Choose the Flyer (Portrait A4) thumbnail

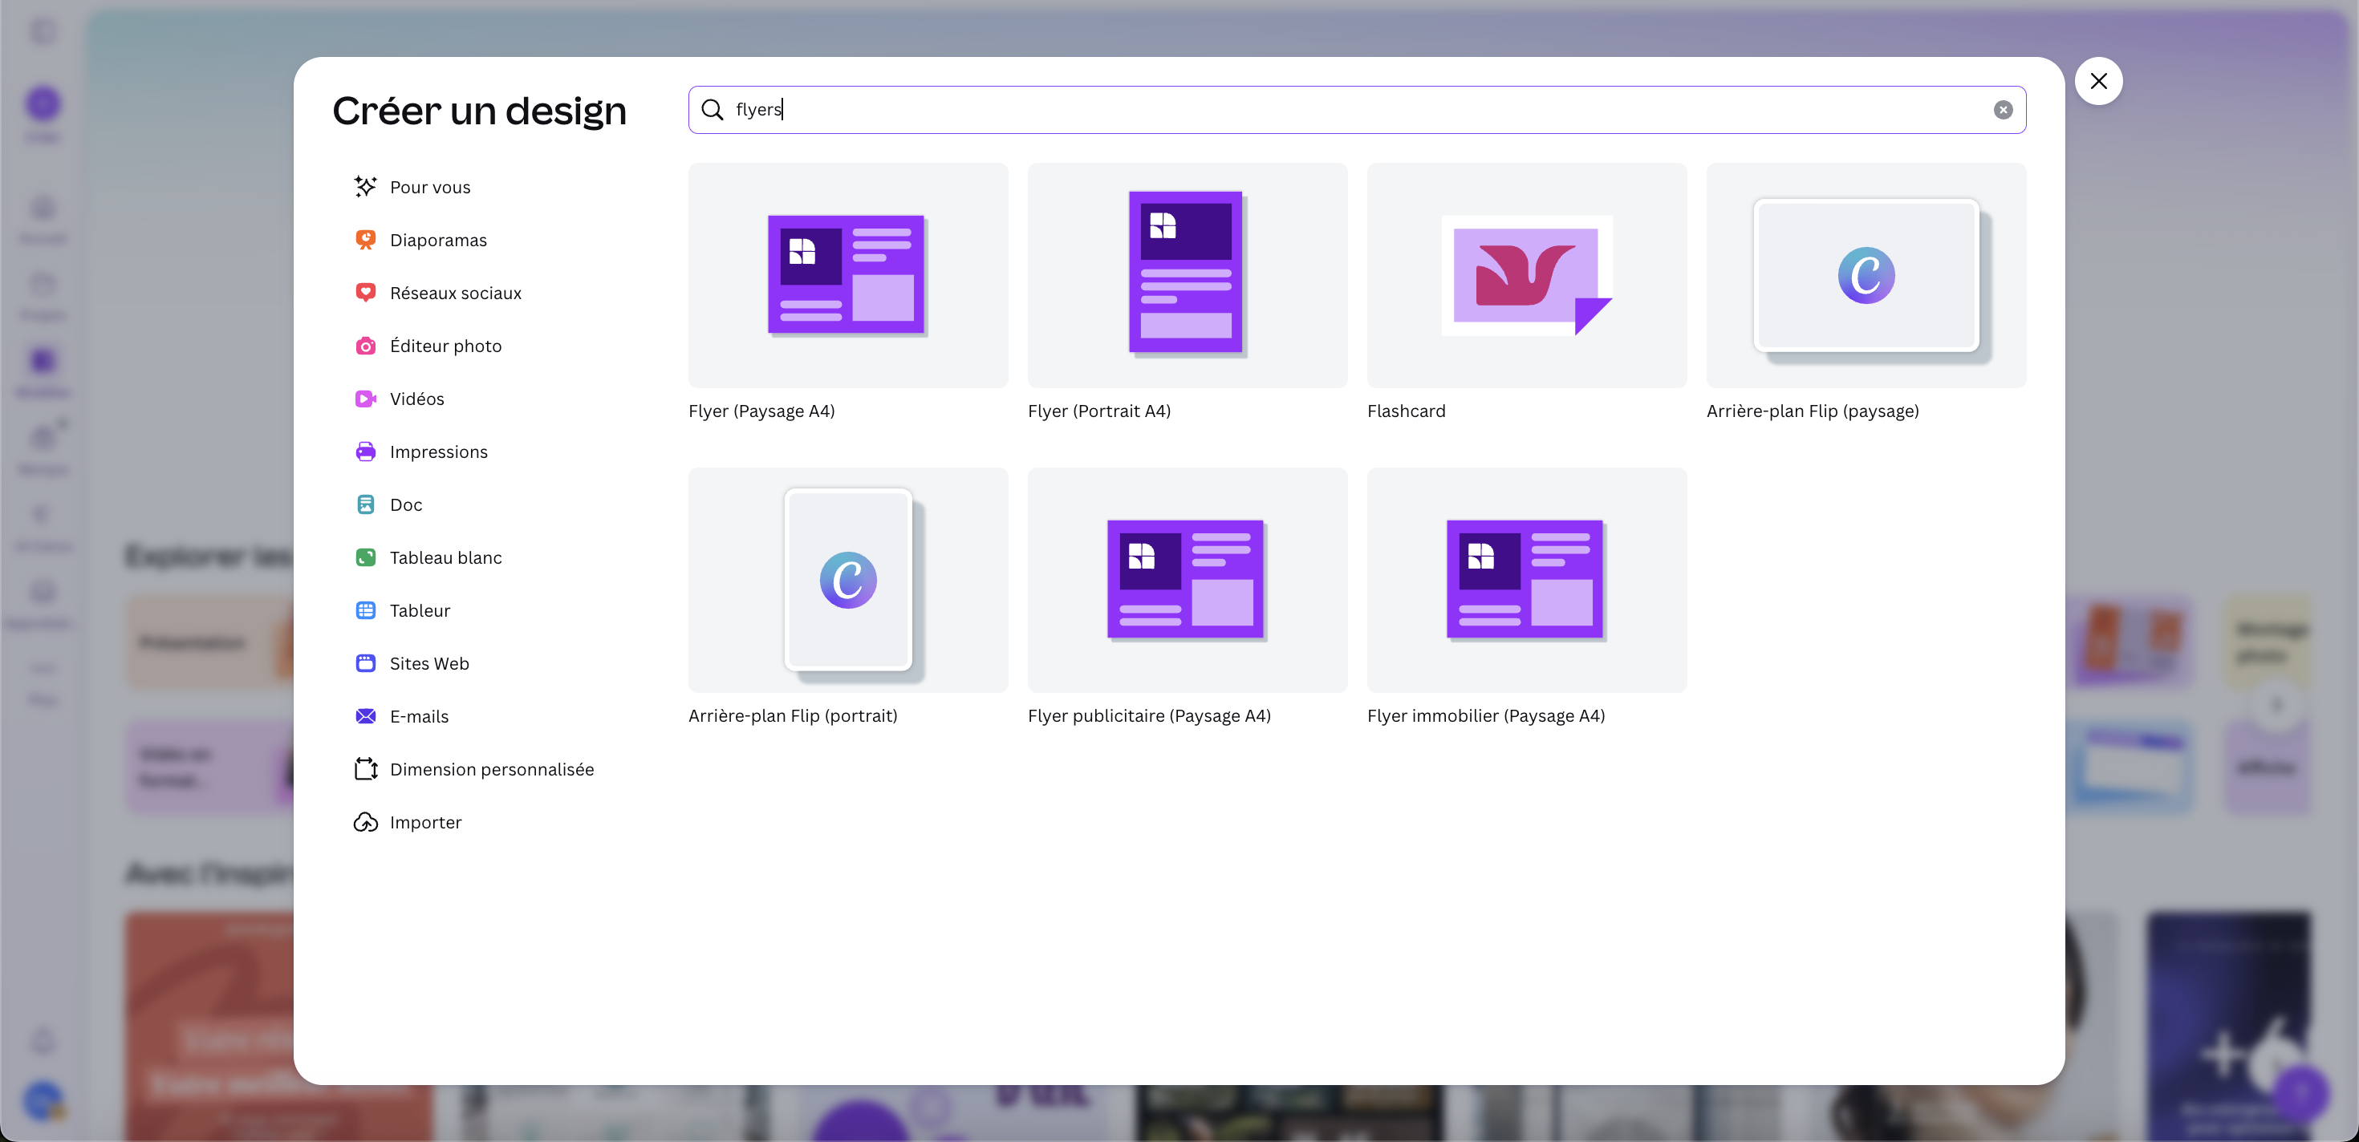1187,275
